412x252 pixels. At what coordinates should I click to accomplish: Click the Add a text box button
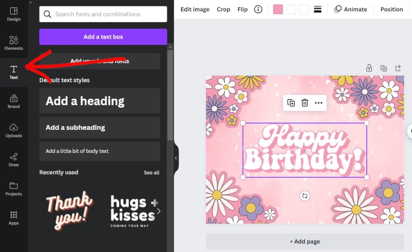[x=103, y=37]
